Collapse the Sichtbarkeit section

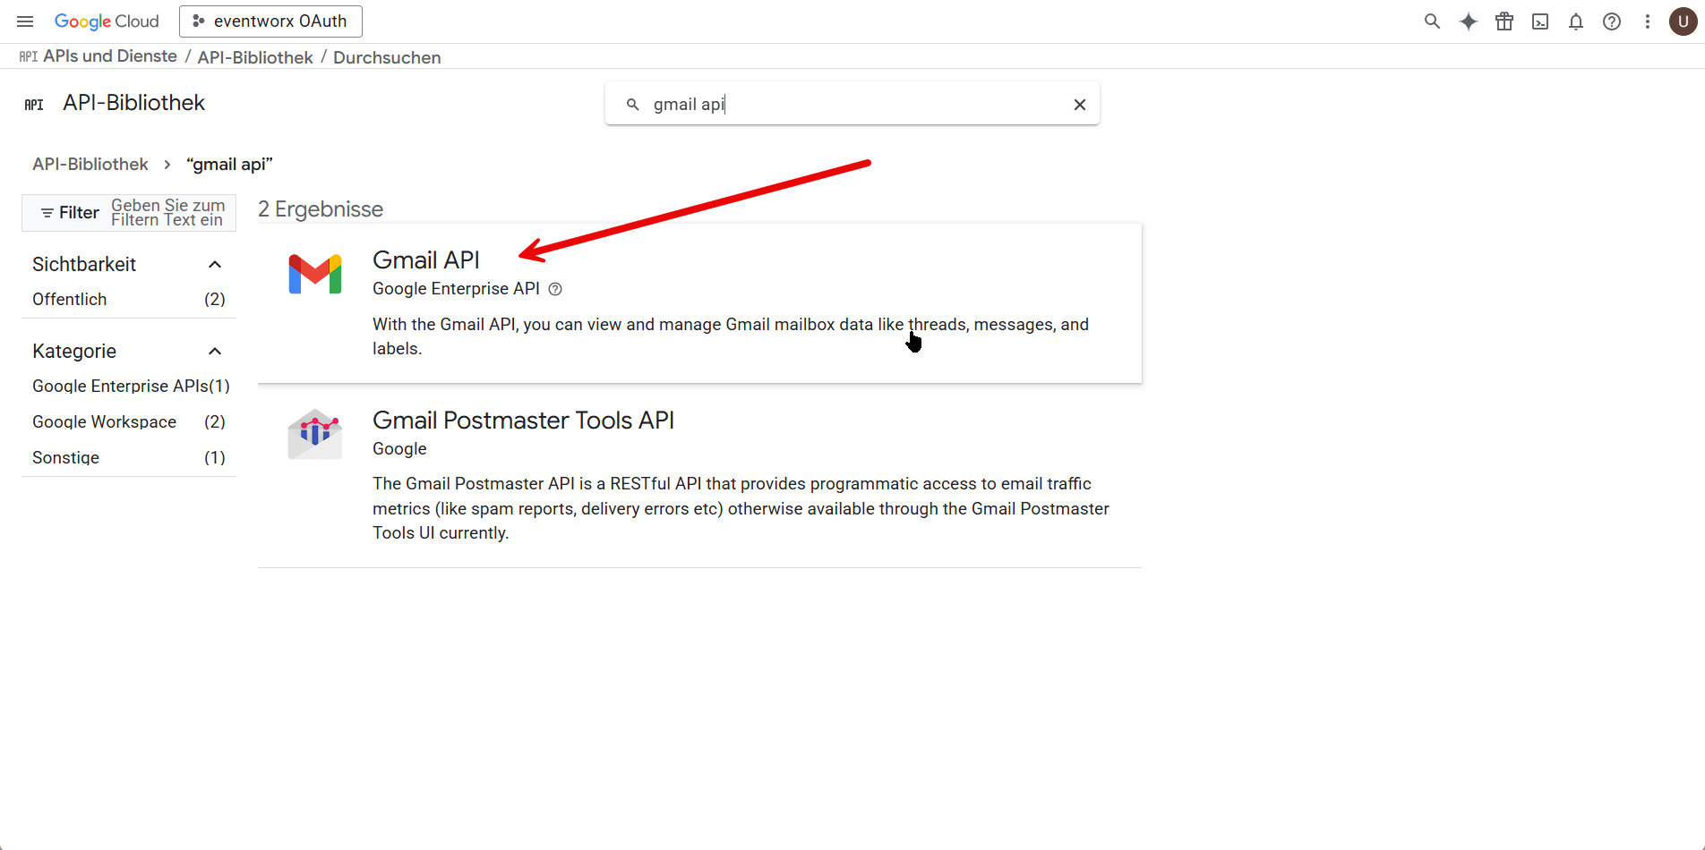pos(215,264)
